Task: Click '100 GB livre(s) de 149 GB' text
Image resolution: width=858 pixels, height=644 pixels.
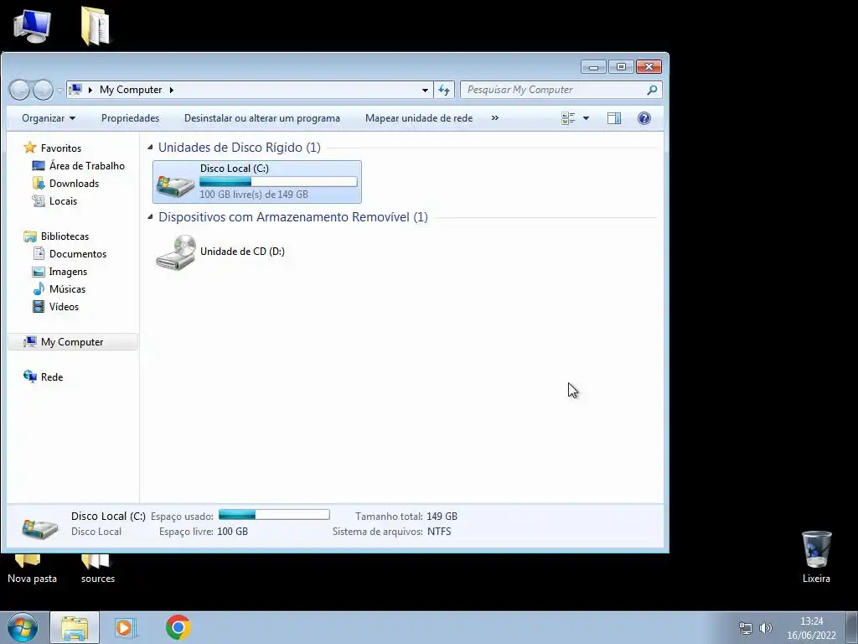Action: [x=254, y=195]
